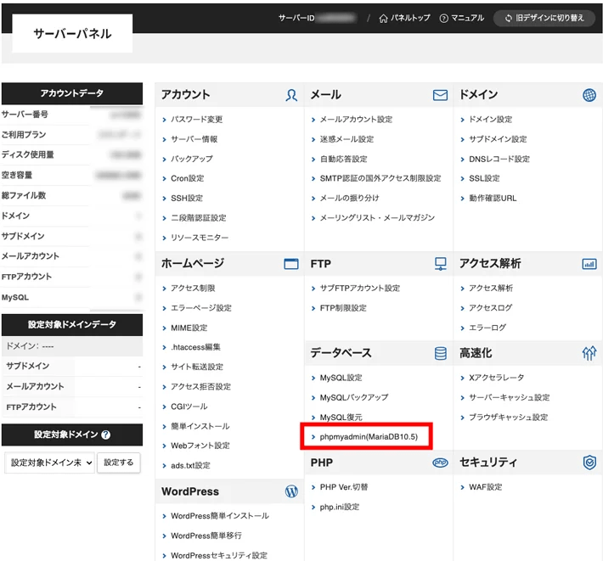The image size is (603, 561).
Task: Open Xアクセラレータ link
Action: 496,378
